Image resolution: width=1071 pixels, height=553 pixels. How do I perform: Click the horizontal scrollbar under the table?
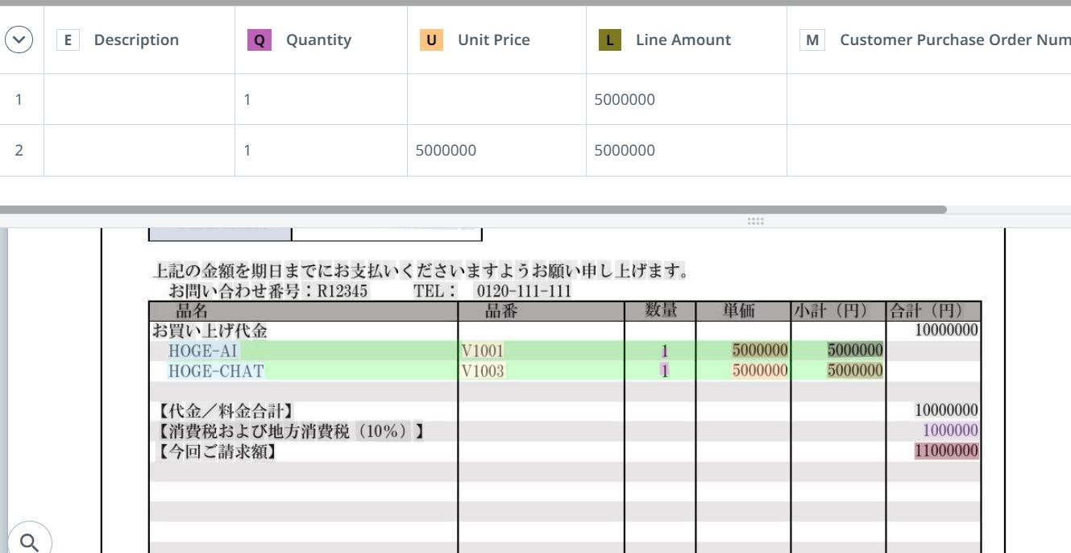tap(473, 210)
